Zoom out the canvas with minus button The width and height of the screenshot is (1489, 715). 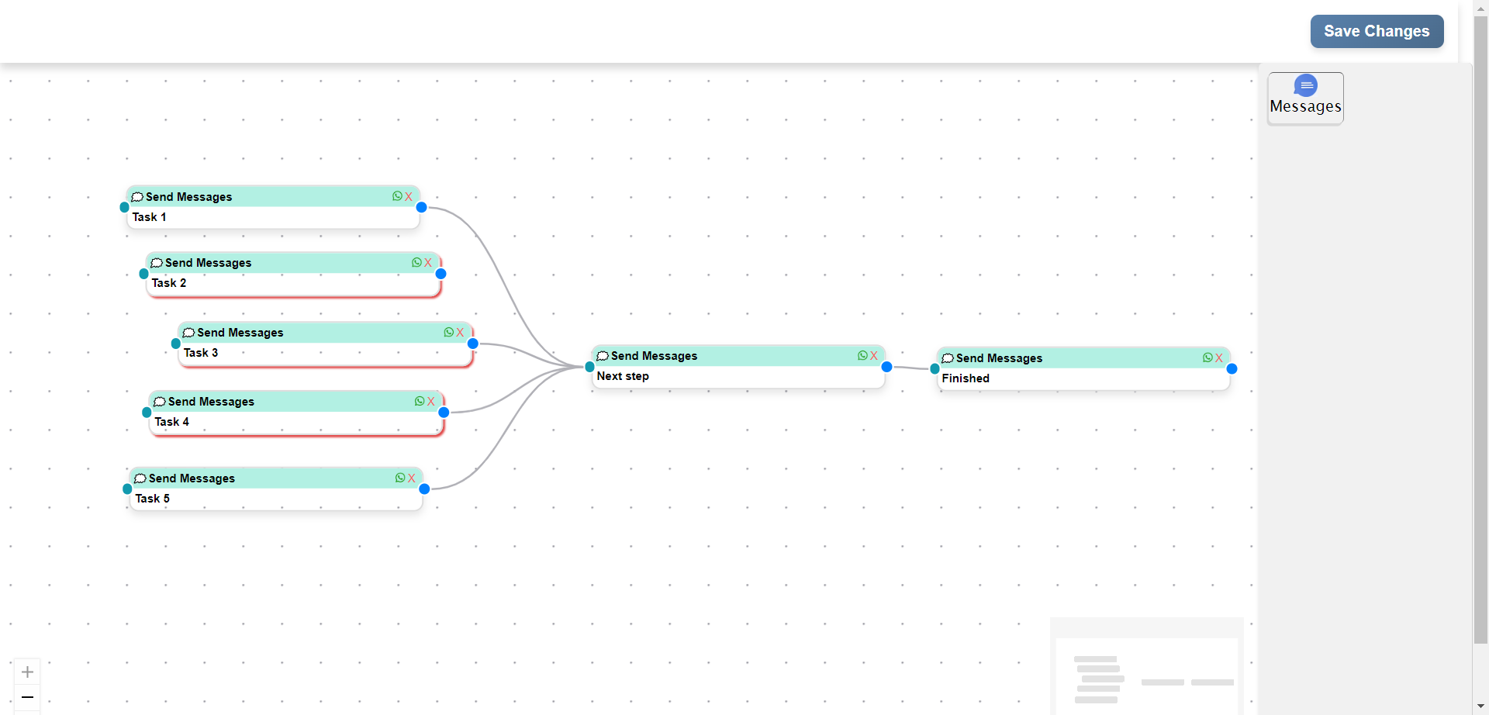point(27,697)
